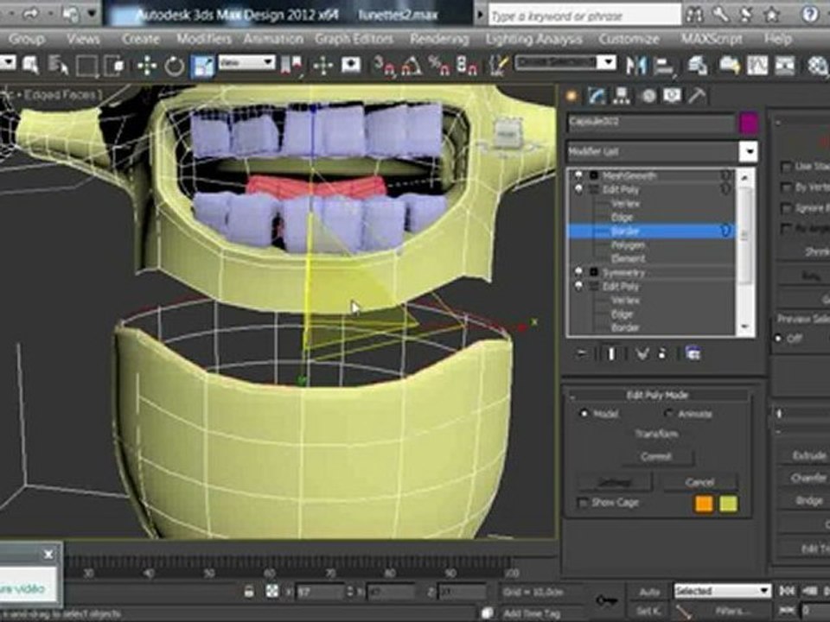Viewport: 830px width, 622px height.
Task: Toggle the Angle Snap icon
Action: click(x=412, y=66)
